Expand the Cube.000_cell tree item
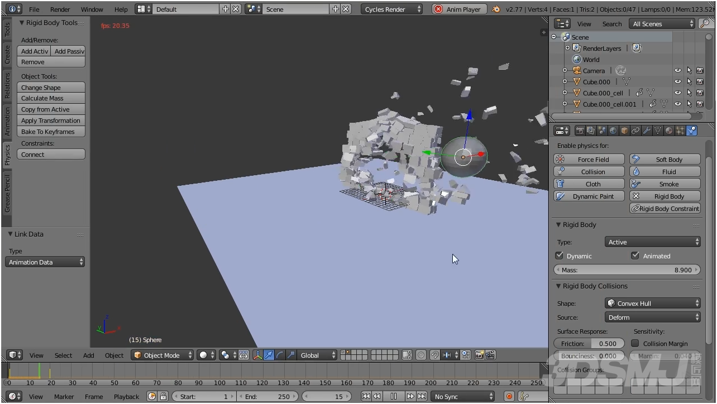The width and height of the screenshot is (717, 404). tap(565, 93)
